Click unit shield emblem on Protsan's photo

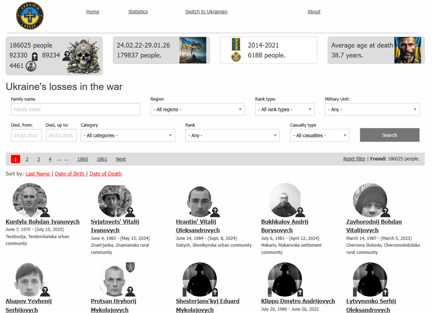pyautogui.click(x=130, y=268)
